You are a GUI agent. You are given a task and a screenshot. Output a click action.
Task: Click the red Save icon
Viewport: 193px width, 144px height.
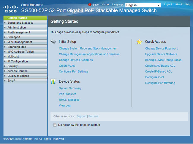[90, 5]
